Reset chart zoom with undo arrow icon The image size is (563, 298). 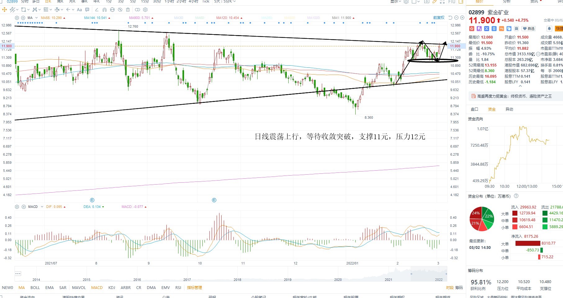pos(450,18)
